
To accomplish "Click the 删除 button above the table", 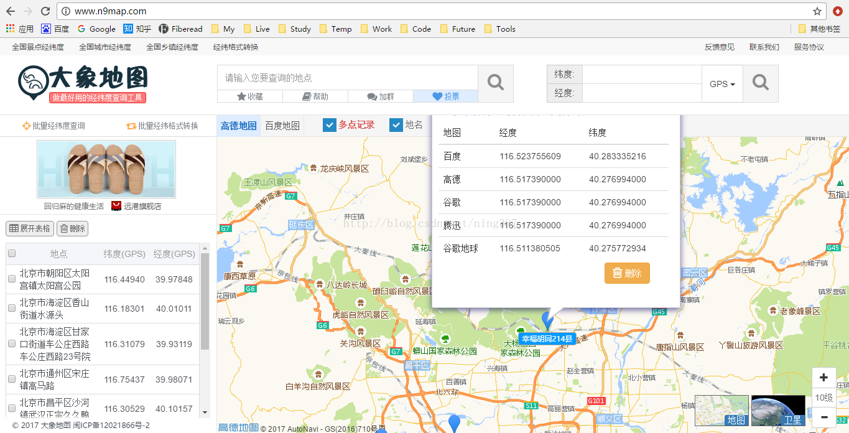I will (72, 228).
